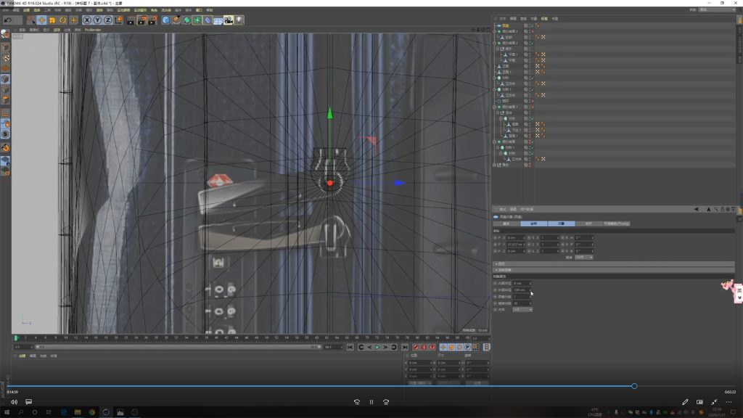Open the Cube primitive object icon
This screenshot has width=743, height=418.
[165, 20]
